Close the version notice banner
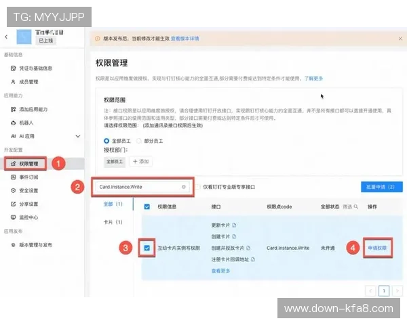The width and height of the screenshot is (407, 325). [400, 39]
